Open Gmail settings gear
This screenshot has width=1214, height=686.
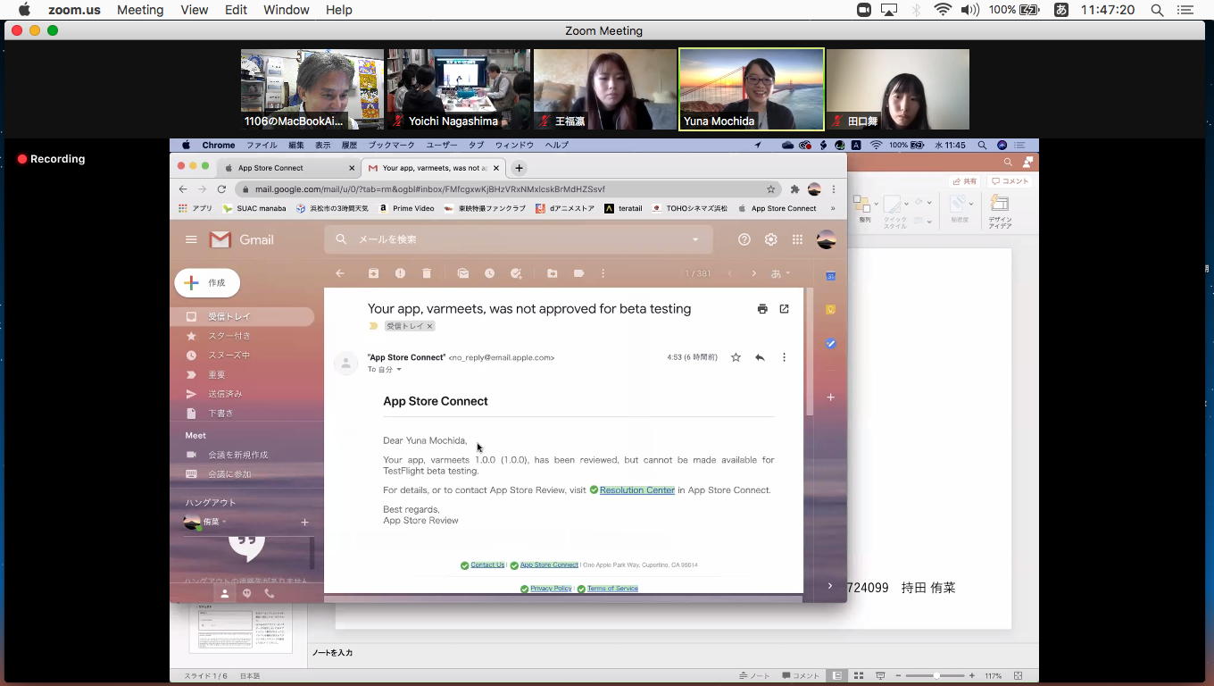tap(770, 239)
